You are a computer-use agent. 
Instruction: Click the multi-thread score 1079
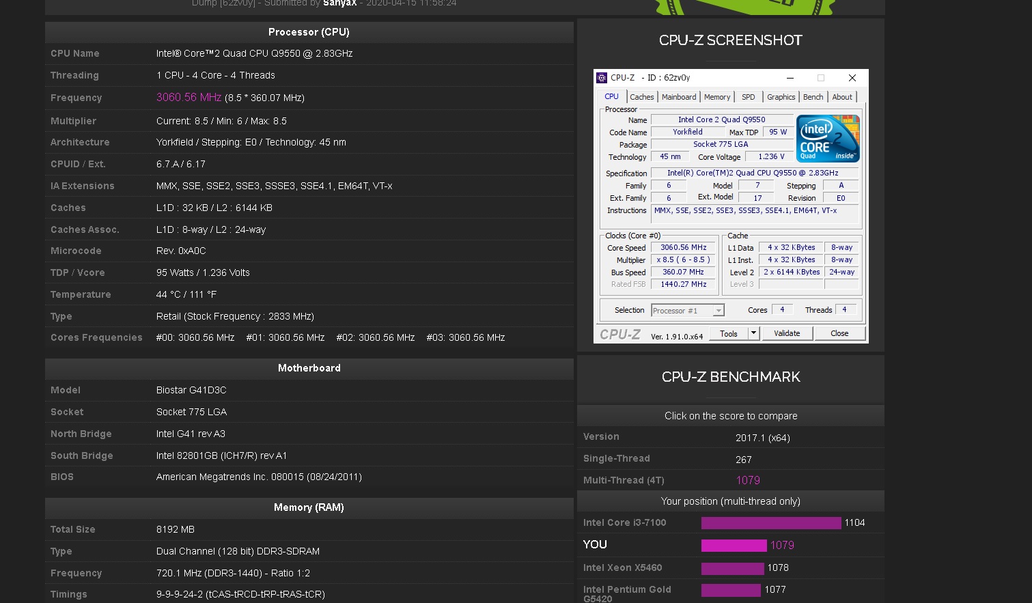[x=748, y=480]
